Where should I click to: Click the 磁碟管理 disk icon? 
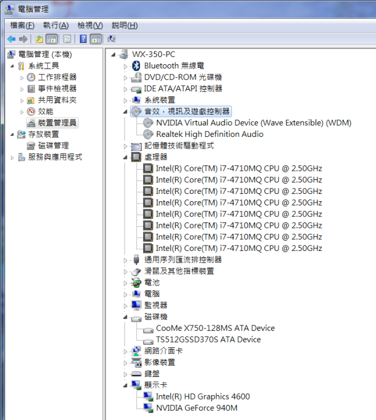[31, 145]
